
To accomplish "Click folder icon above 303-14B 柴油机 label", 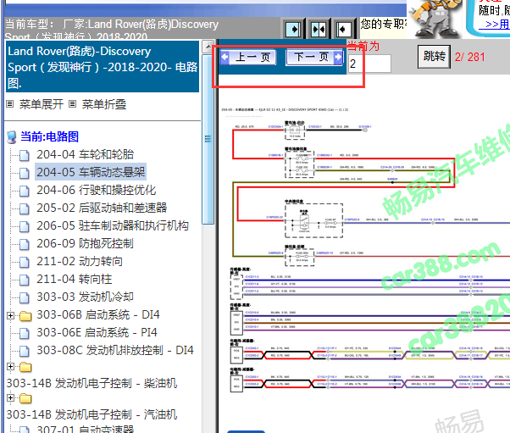I will pos(25,367).
